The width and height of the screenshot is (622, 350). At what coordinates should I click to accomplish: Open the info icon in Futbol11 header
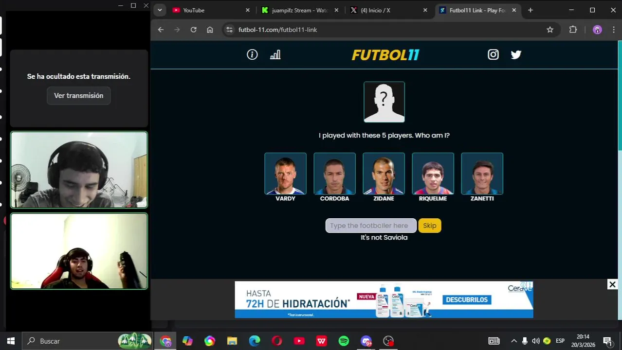pos(252,55)
